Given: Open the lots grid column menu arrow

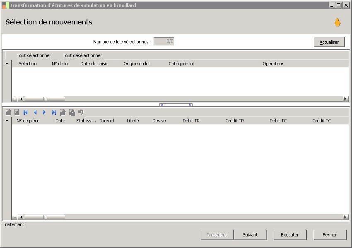Looking at the screenshot, I should click(x=7, y=64).
